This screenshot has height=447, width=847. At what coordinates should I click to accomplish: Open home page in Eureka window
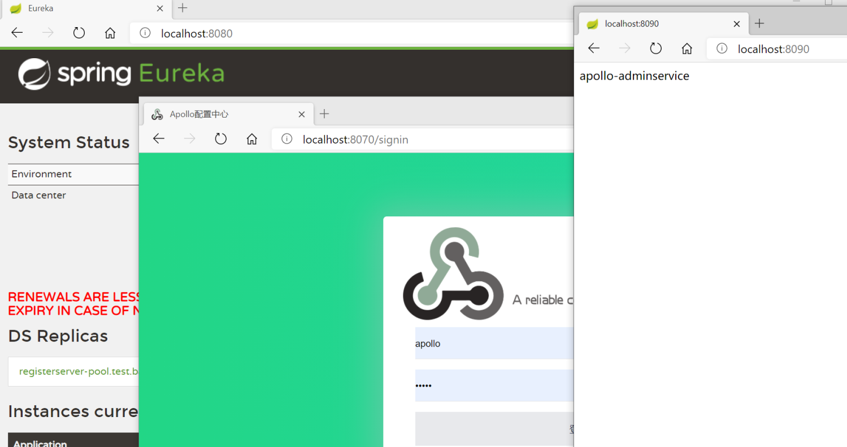(x=110, y=33)
